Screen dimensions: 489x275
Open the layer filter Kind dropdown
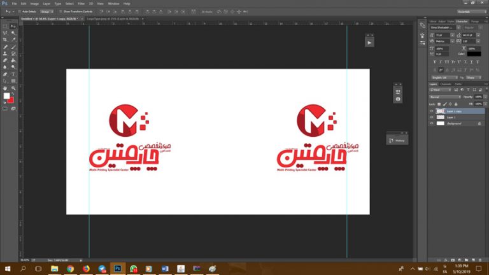[x=441, y=90]
